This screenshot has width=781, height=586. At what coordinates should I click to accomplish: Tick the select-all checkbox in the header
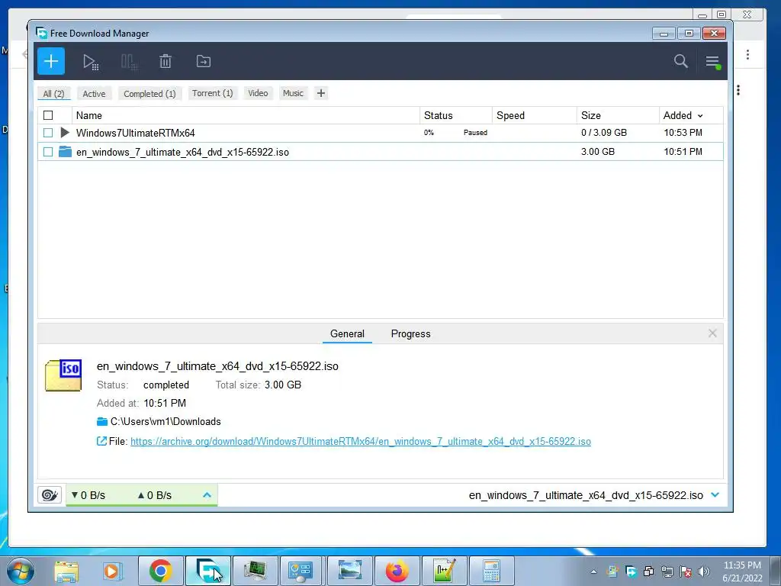click(x=48, y=116)
